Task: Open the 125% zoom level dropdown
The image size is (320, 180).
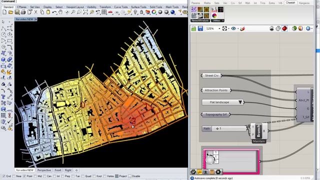Action: coord(219,28)
